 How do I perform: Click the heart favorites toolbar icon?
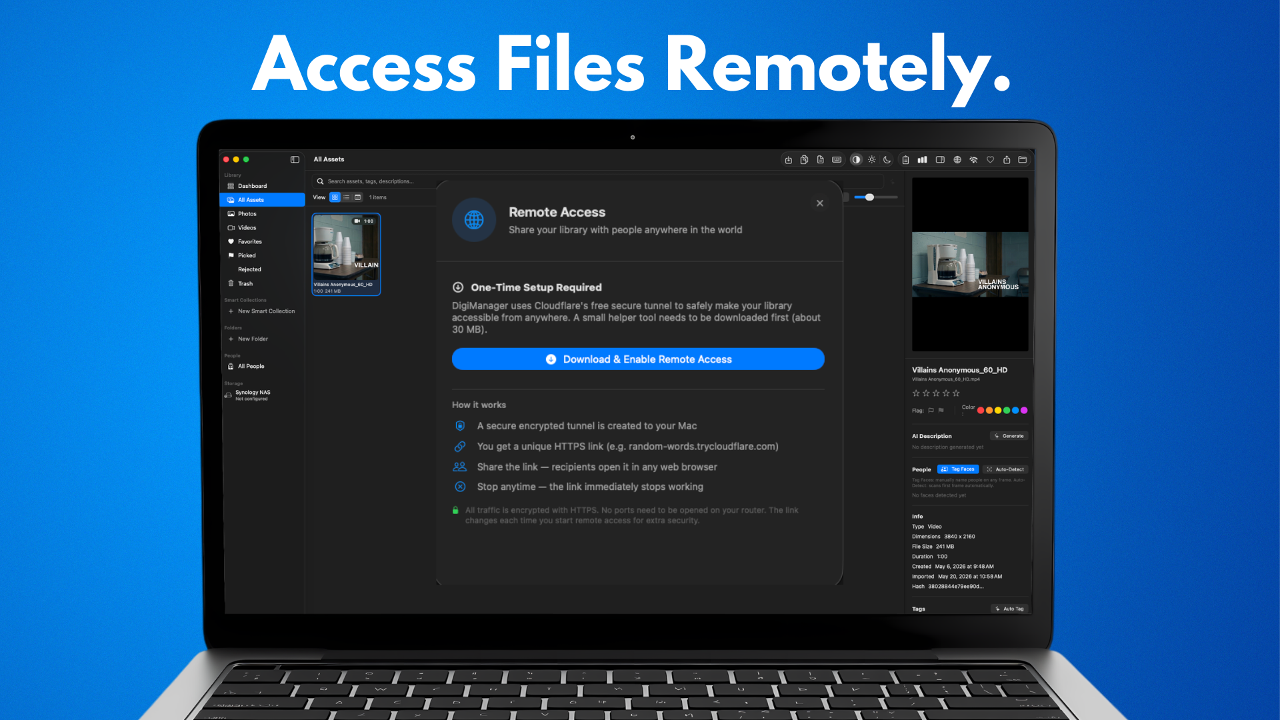[x=990, y=160]
